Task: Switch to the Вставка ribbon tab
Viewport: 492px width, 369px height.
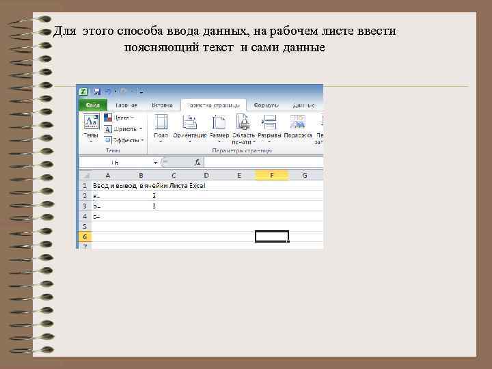Action: [x=162, y=105]
